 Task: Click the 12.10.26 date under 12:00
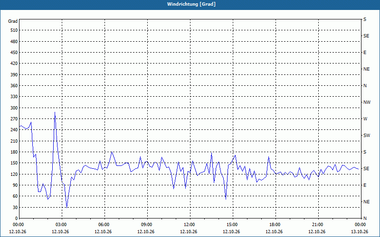coord(189,231)
